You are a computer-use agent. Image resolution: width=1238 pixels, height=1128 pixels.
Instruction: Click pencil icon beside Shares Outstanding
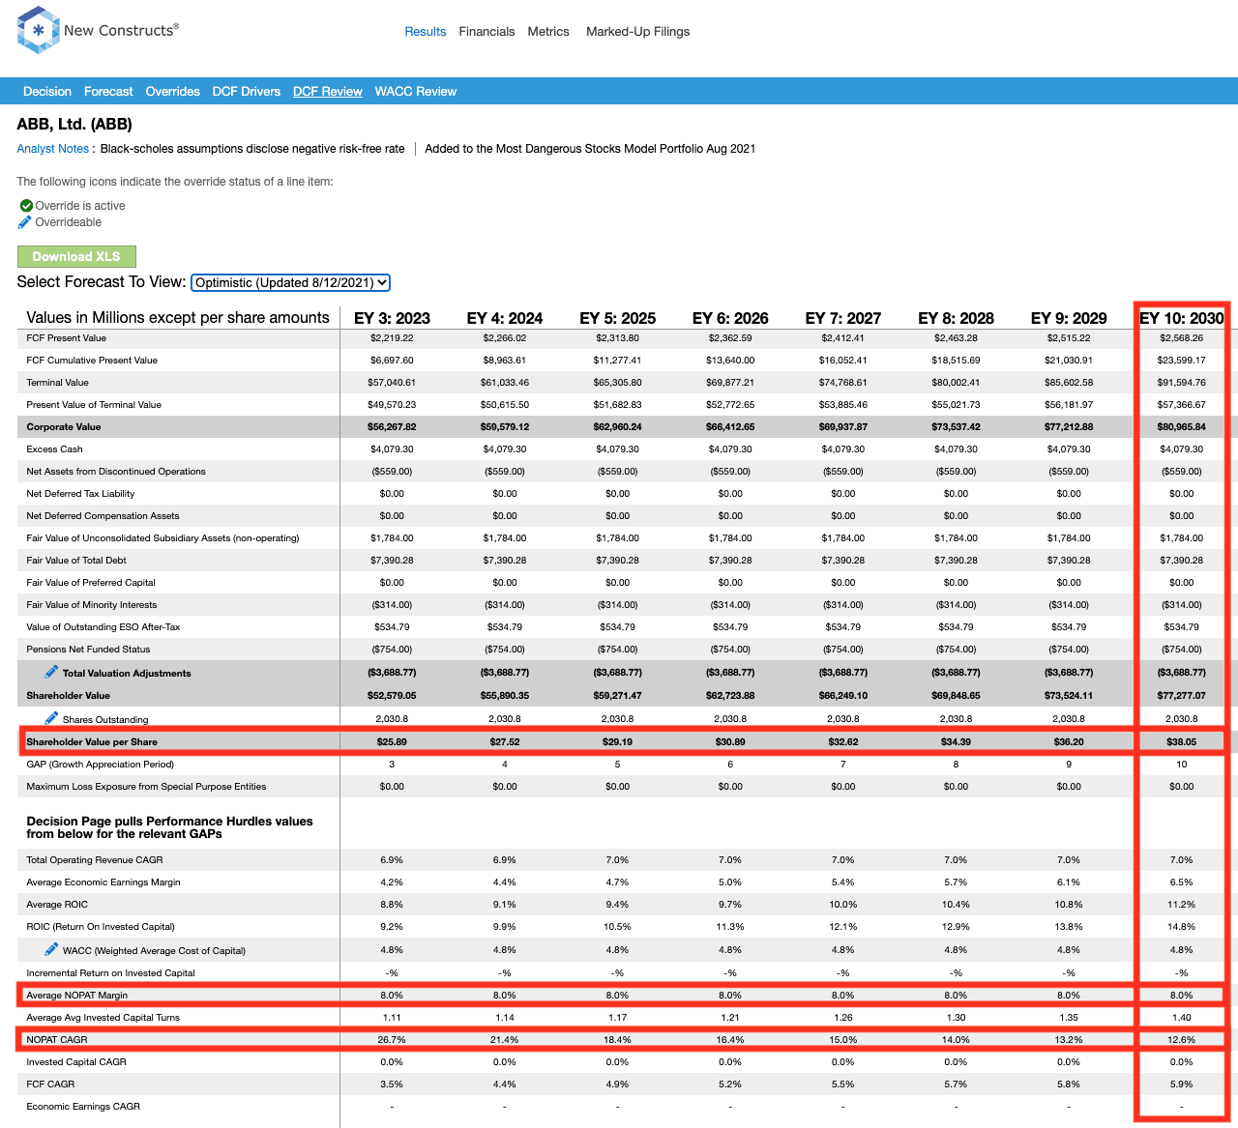[51, 718]
